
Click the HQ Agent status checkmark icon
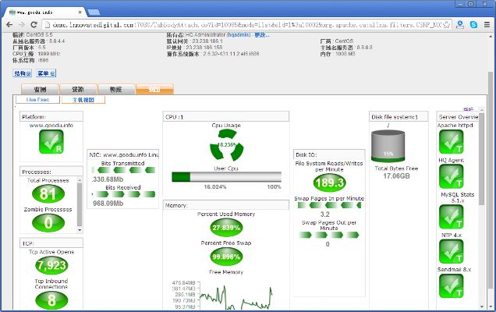point(451,176)
